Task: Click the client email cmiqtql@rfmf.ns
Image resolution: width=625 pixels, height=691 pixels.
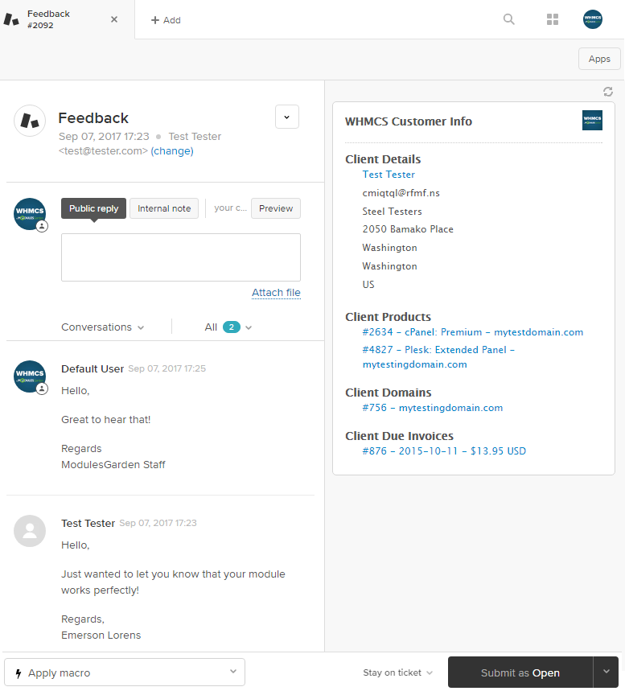Action: [x=401, y=193]
